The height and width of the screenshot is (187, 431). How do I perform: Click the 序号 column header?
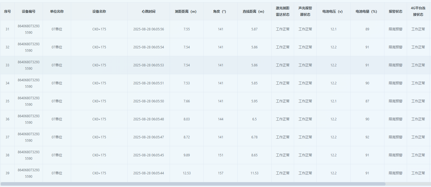click(x=7, y=12)
